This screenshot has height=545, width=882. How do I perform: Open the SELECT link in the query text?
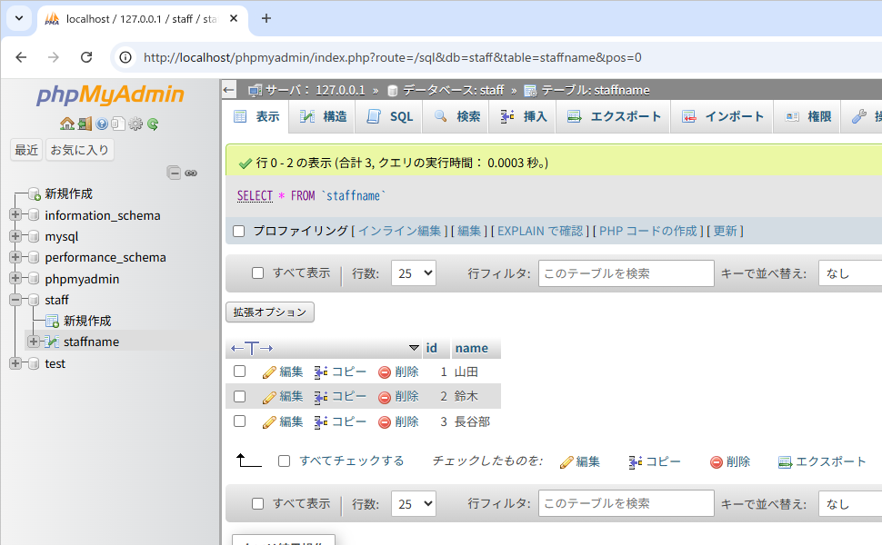pos(255,194)
